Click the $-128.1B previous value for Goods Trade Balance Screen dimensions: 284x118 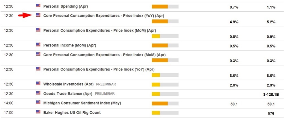click(271, 94)
